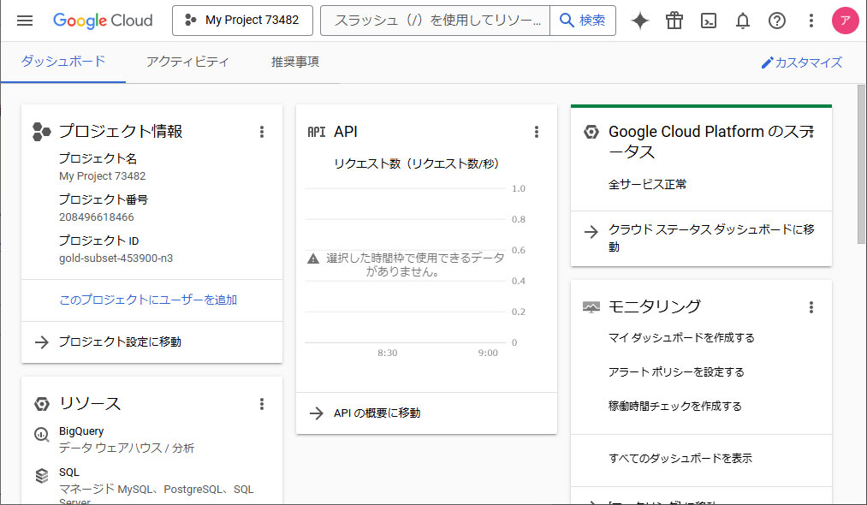Viewport: 867px width, 505px height.
Task: Click the Google Cloud logo
Action: [103, 21]
